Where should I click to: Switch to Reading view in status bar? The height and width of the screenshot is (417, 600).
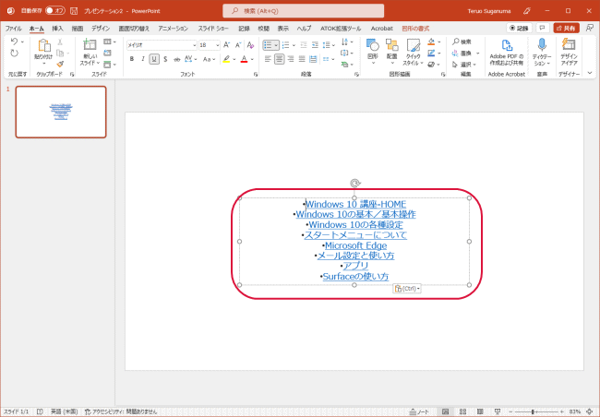tap(480, 411)
